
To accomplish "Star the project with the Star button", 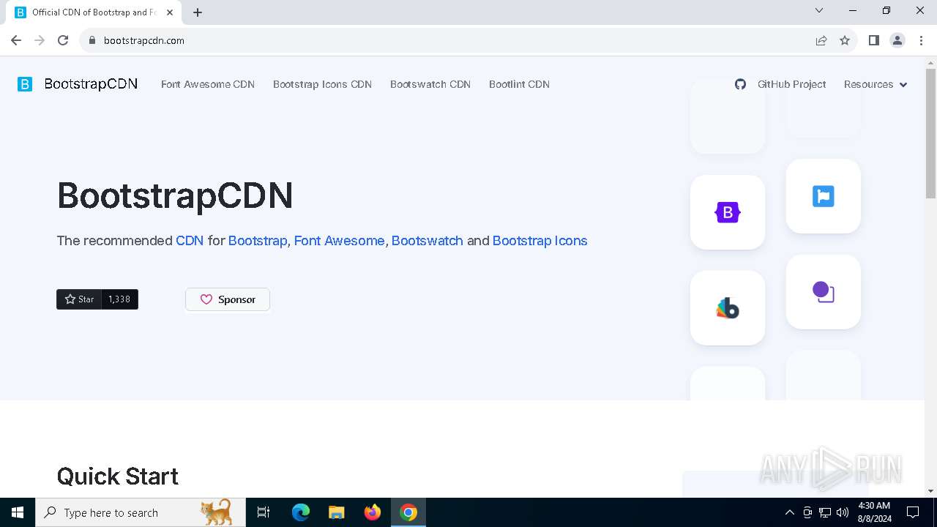I will (x=79, y=299).
